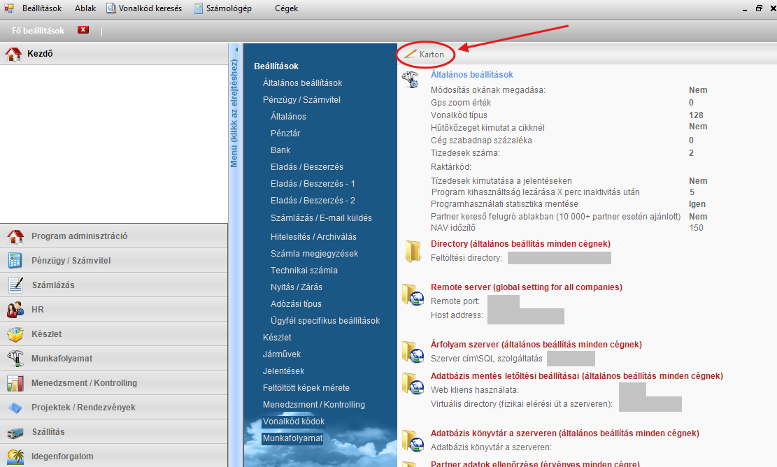The image size is (777, 467).
Task: Open Munkafolyamat module in left sidebar
Action: point(62,359)
